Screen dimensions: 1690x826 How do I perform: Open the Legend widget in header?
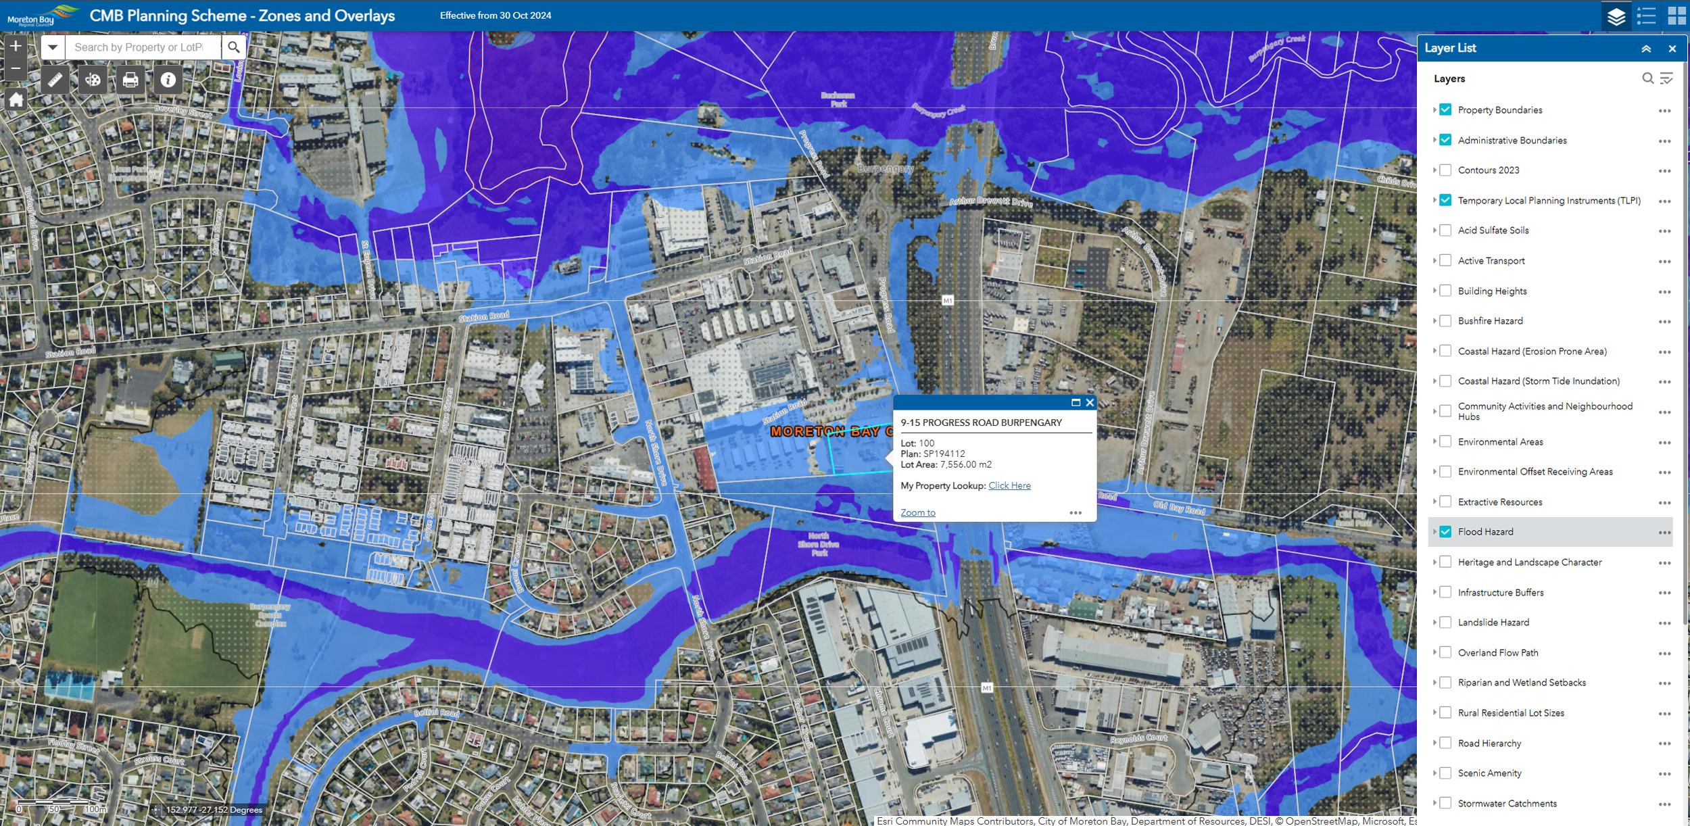tap(1647, 16)
